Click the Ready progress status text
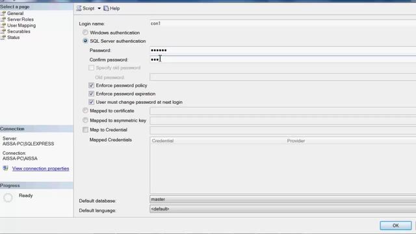This screenshot has height=234, width=416. (26, 196)
